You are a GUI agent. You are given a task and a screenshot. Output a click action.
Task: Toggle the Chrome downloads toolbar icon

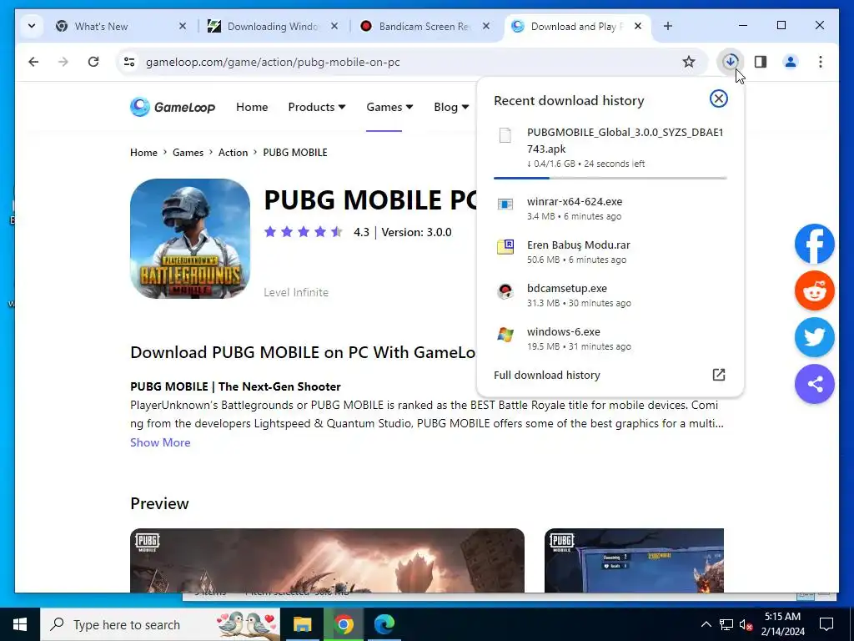tap(731, 62)
